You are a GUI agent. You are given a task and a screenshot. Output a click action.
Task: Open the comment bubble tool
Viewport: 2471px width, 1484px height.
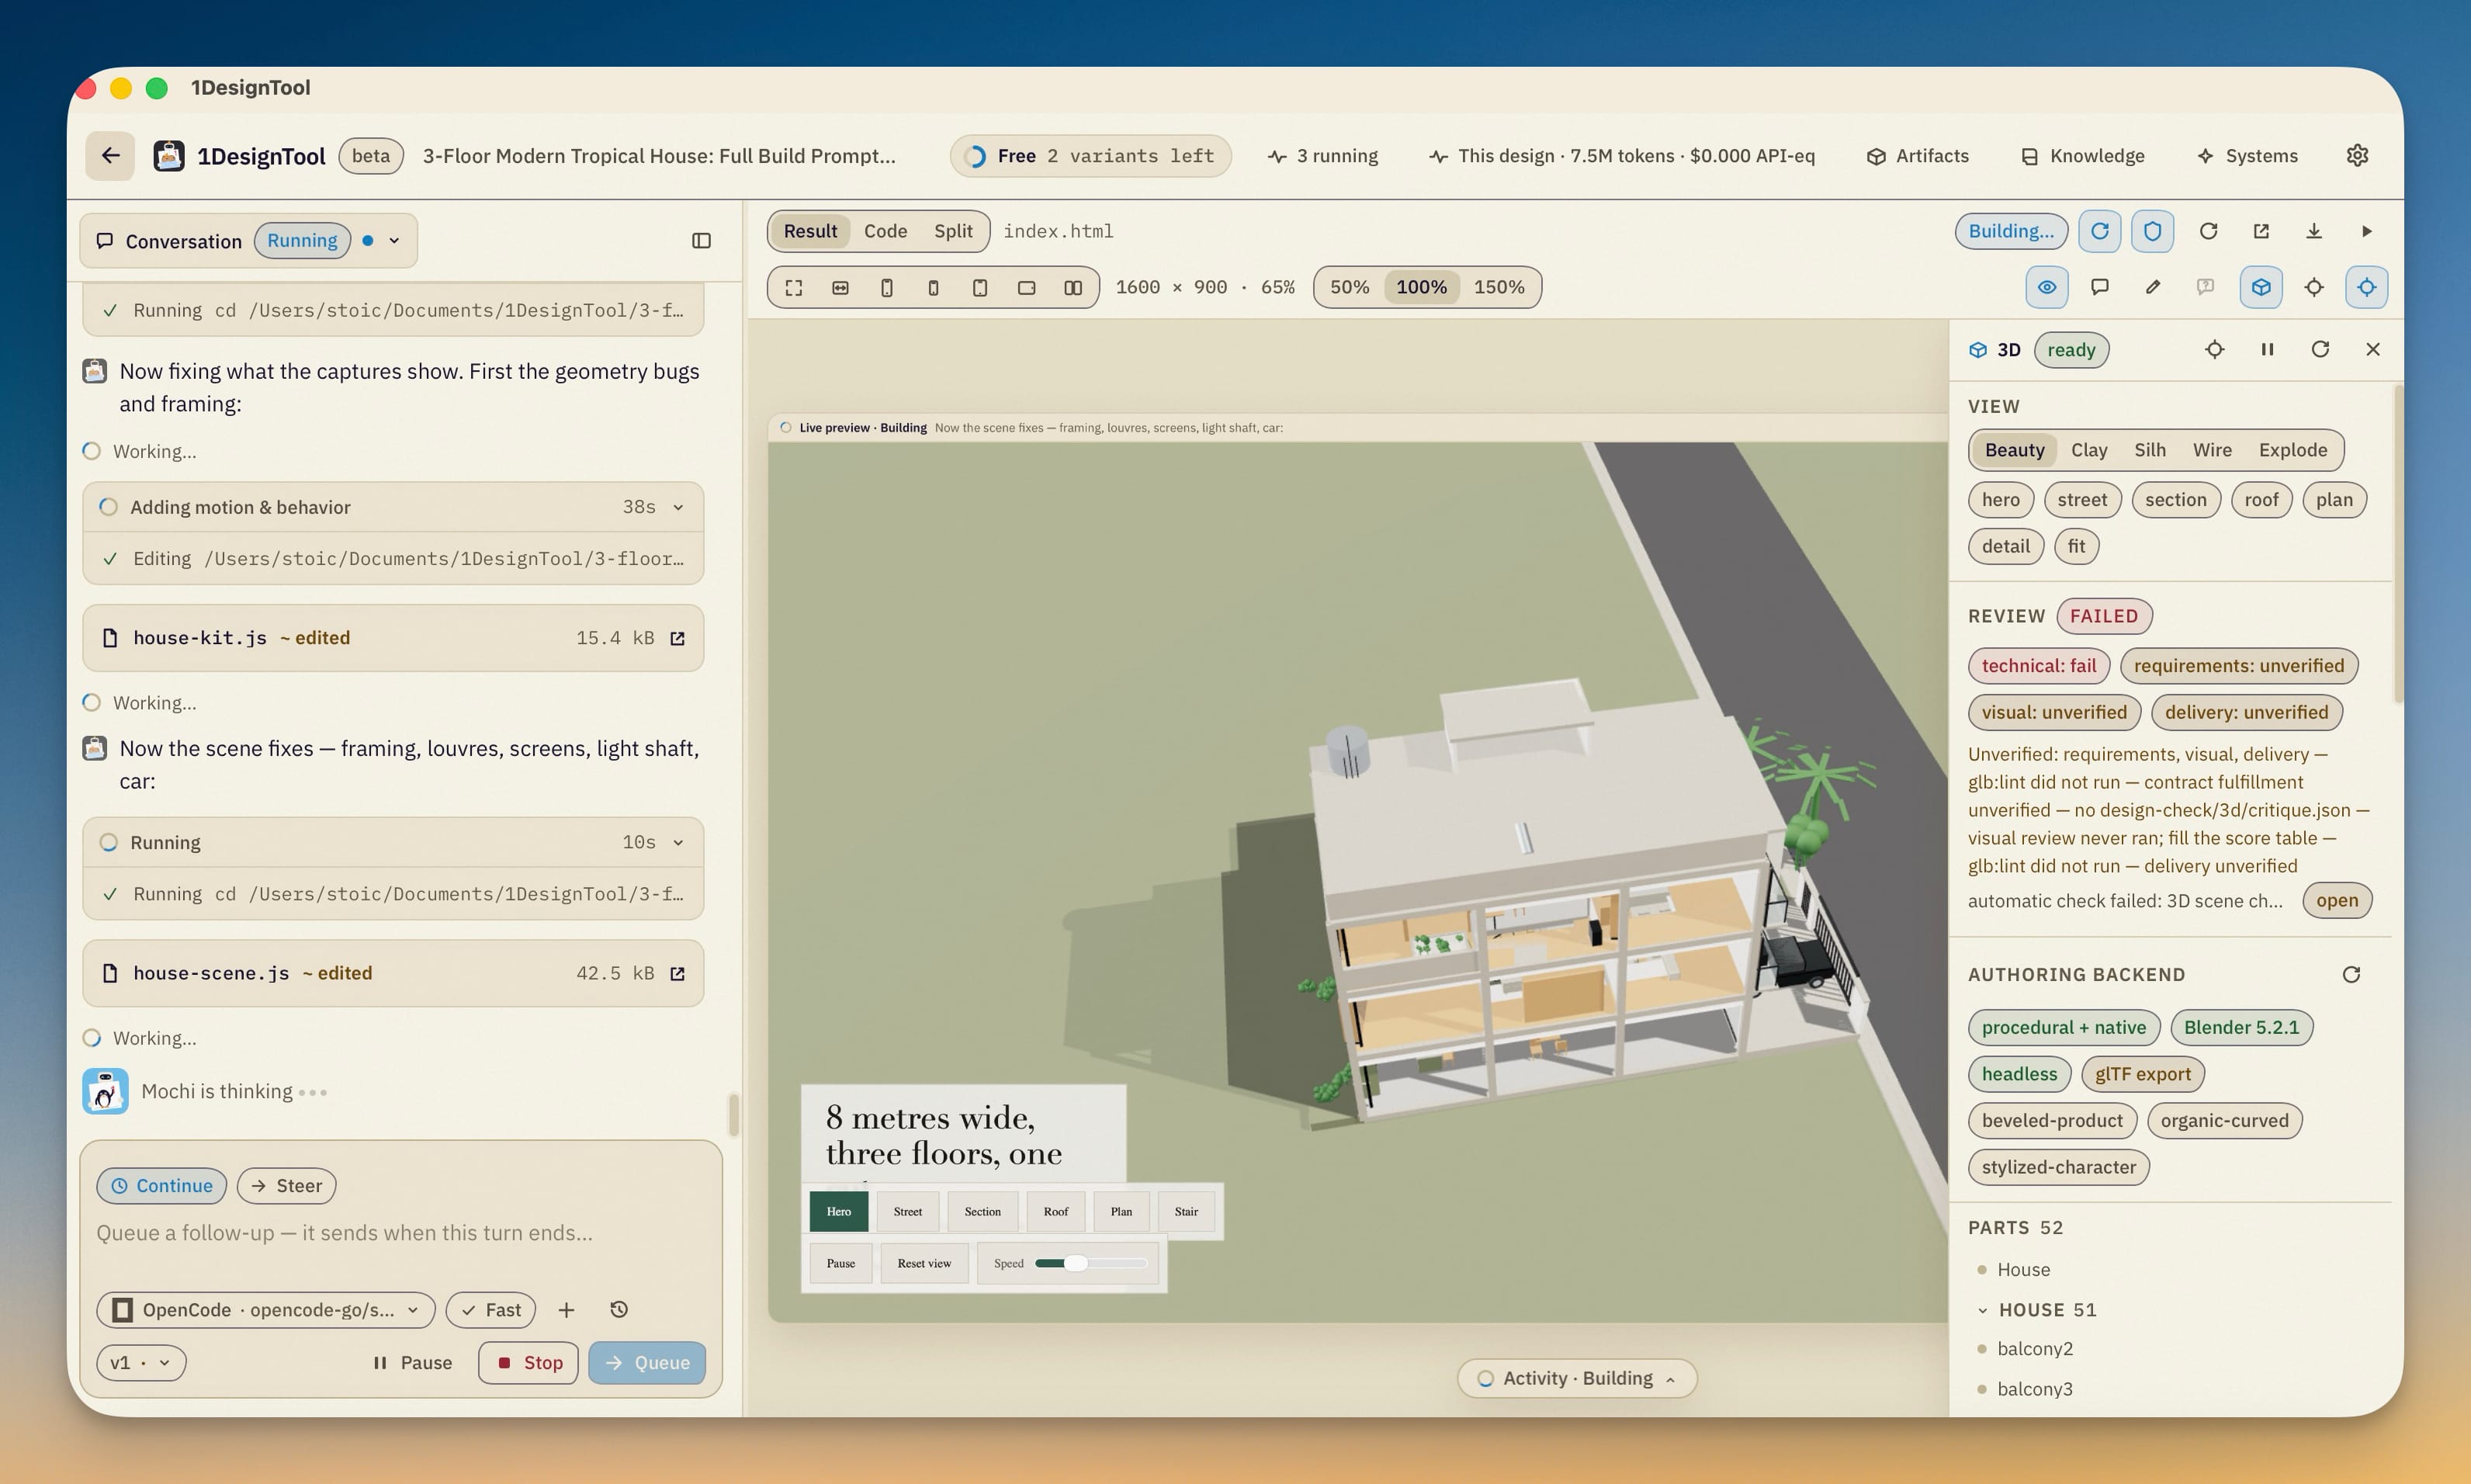2100,287
